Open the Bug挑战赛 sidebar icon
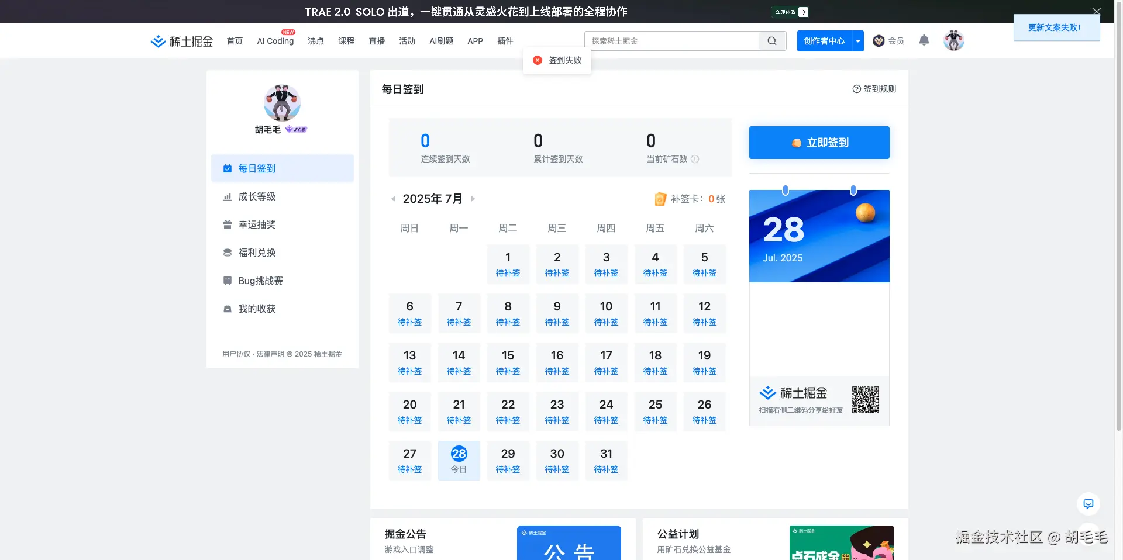This screenshot has height=560, width=1123. (x=227, y=280)
